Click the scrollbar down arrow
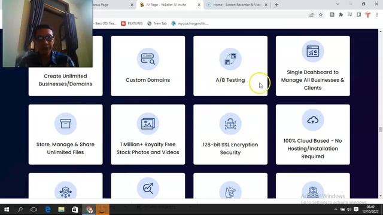Screen dimensions: 383x215 381,196
